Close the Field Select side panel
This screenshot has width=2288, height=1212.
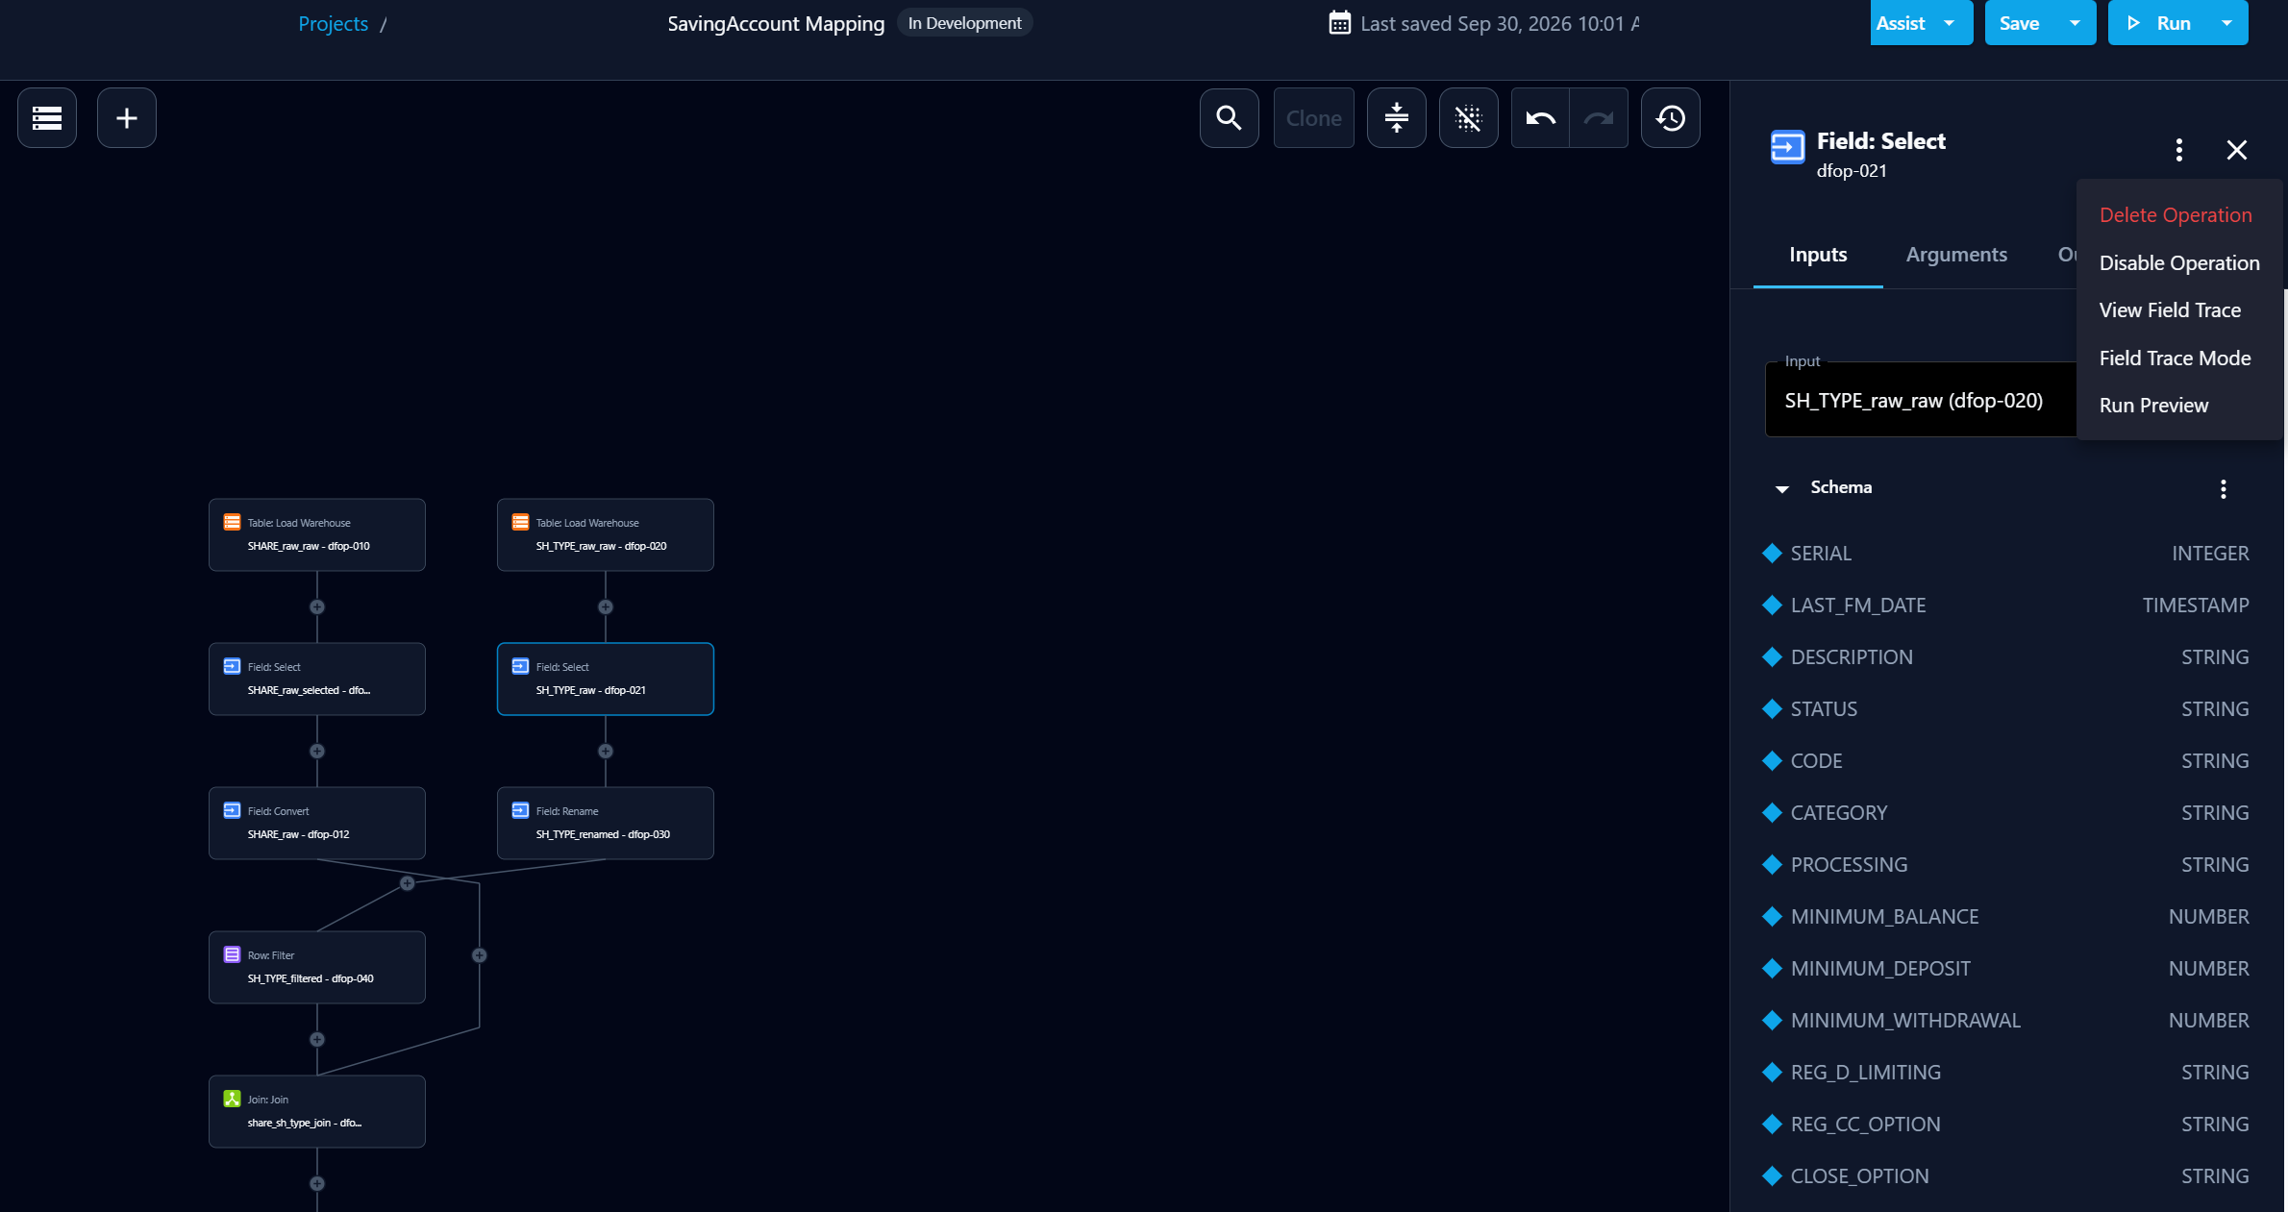tap(2237, 149)
